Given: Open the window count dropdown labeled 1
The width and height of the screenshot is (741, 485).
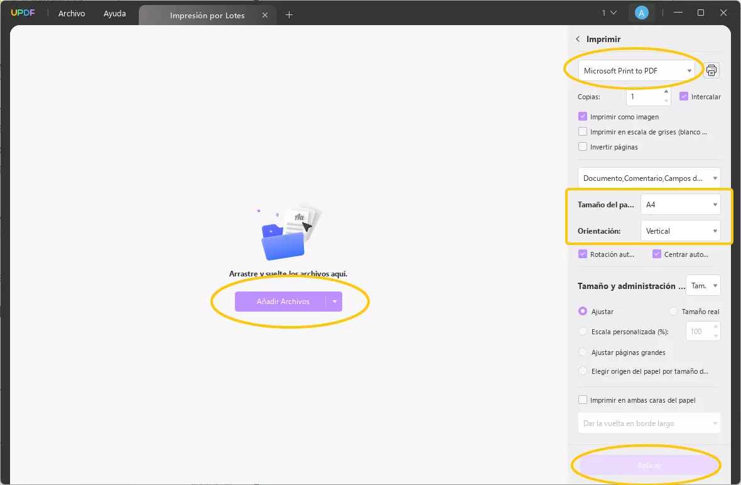Looking at the screenshot, I should coord(609,13).
